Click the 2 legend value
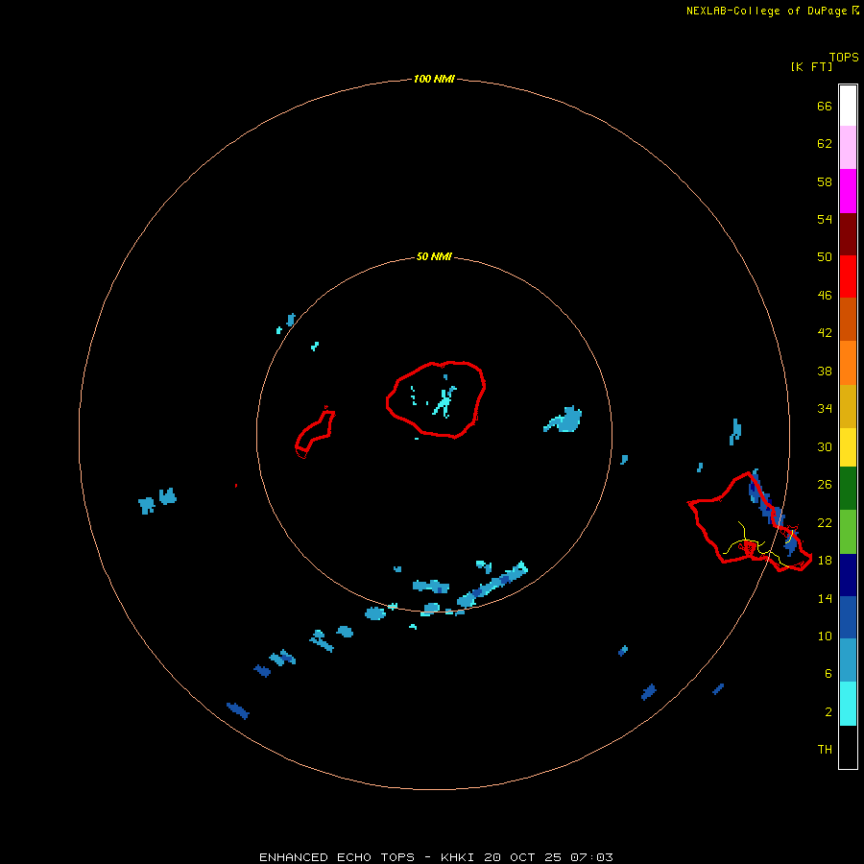 [828, 712]
